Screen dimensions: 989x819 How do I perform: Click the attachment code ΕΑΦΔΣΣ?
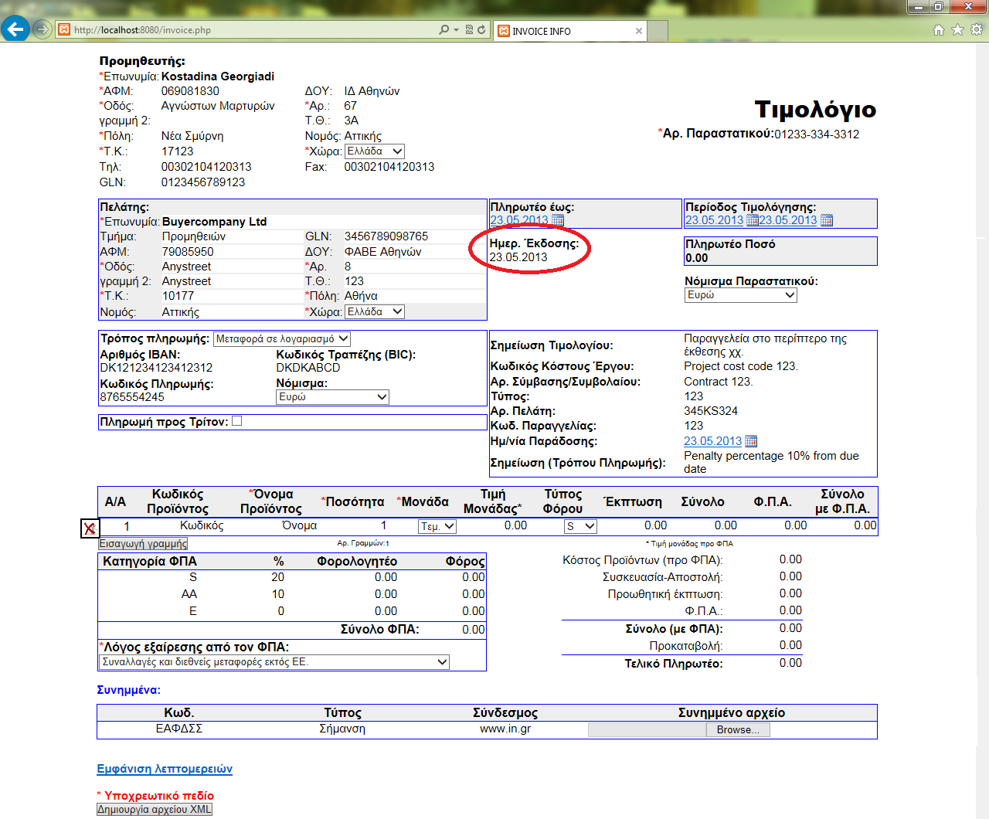tap(178, 729)
